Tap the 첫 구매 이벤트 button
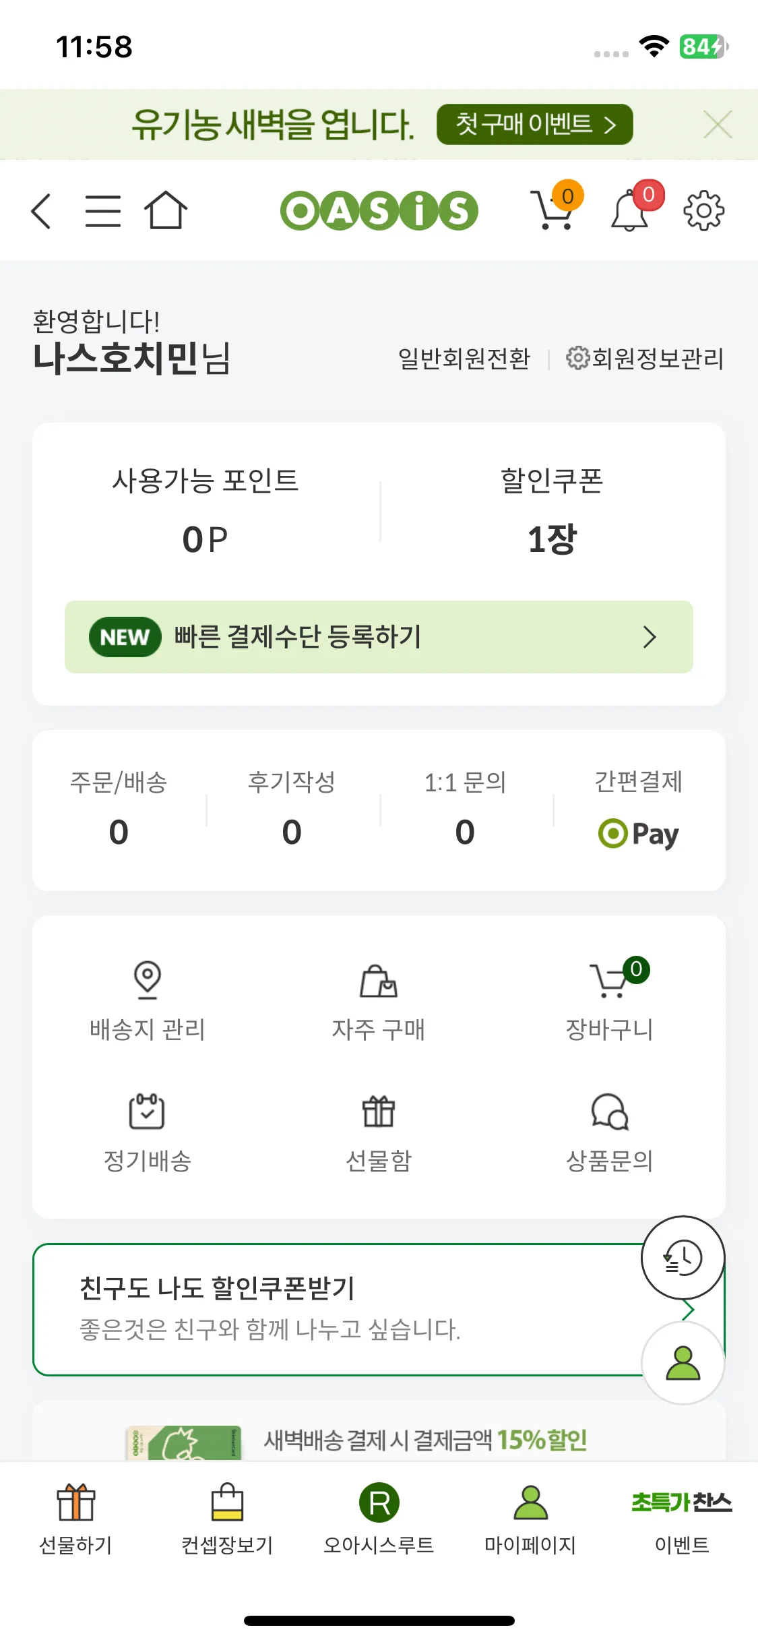Screen dimensions: 758x1642 pos(534,124)
